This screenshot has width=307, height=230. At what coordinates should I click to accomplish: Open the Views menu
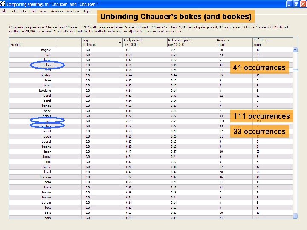[43, 11]
